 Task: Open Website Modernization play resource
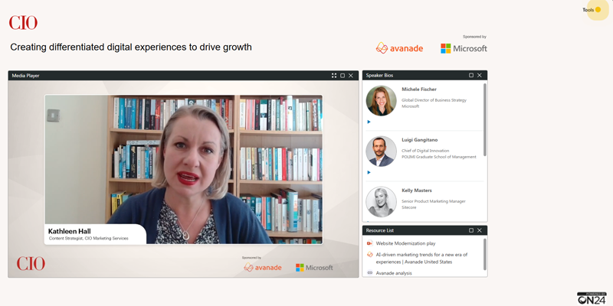[405, 243]
